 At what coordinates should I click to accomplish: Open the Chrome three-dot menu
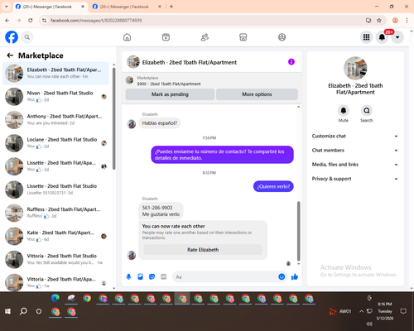click(407, 20)
